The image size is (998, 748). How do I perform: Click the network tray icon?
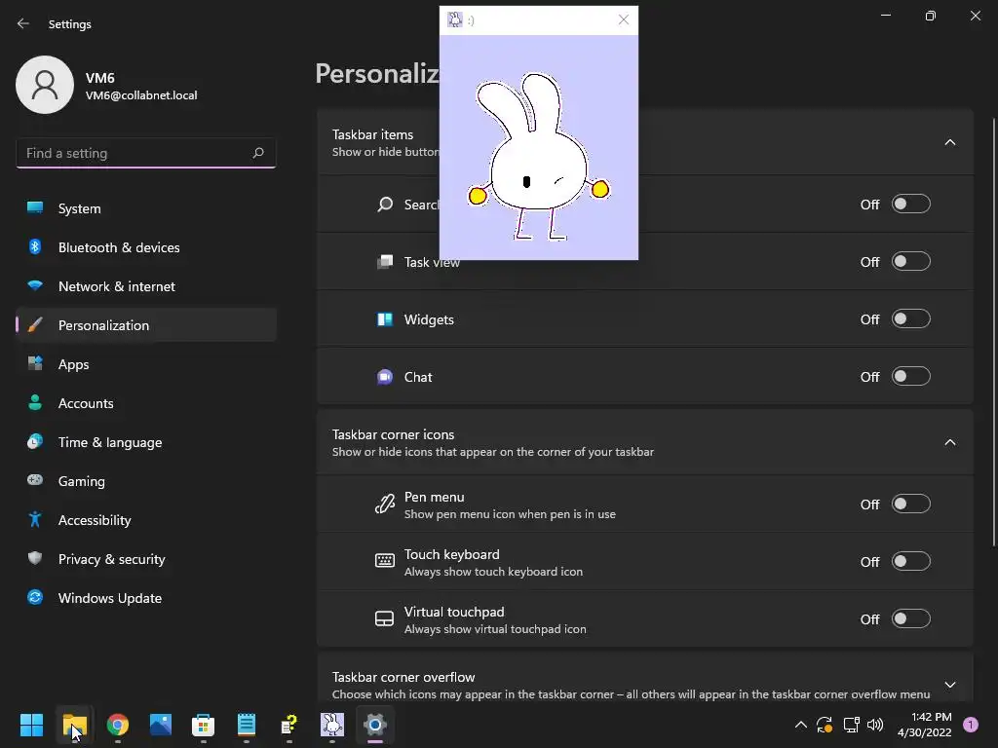coord(851,725)
